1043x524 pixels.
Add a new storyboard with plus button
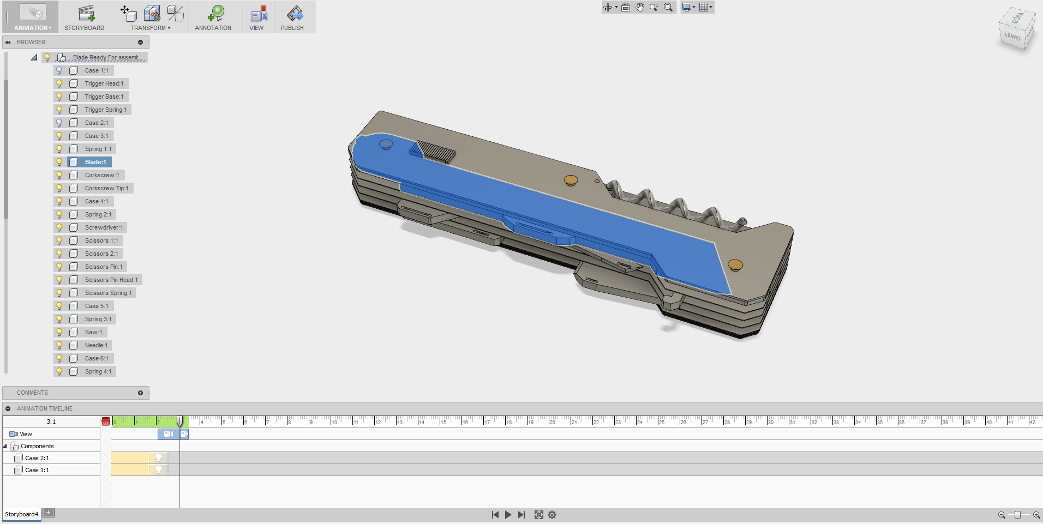click(49, 513)
